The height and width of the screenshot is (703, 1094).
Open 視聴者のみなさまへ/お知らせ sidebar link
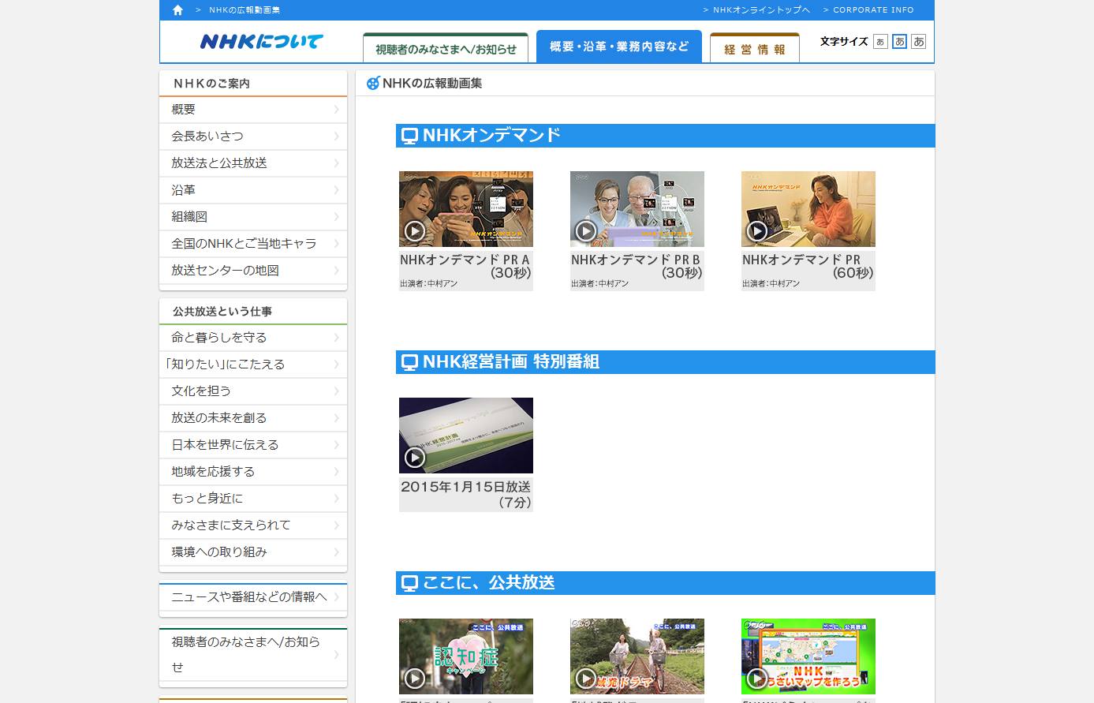pos(253,655)
